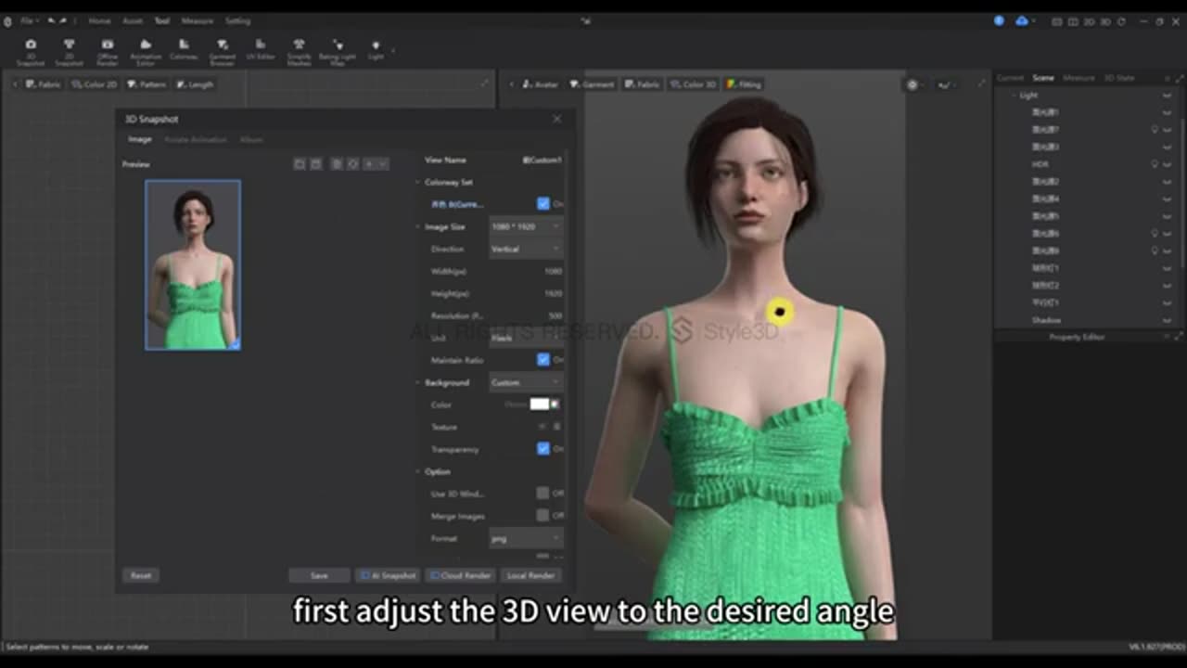Open the color picker icon beside the swatch
The height and width of the screenshot is (668, 1187).
555,404
